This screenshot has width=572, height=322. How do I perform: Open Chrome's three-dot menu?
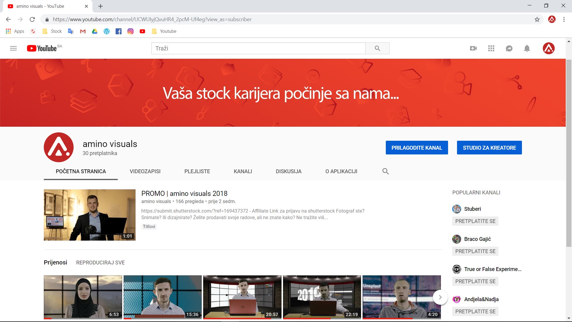(564, 19)
